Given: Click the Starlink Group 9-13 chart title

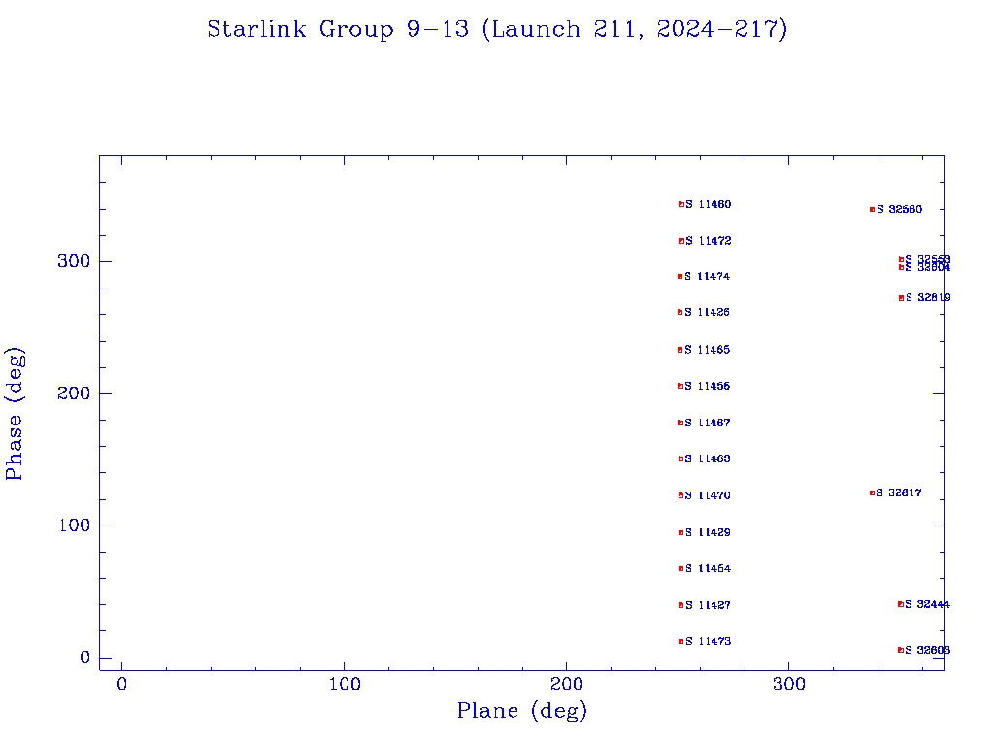Looking at the screenshot, I should [x=497, y=29].
